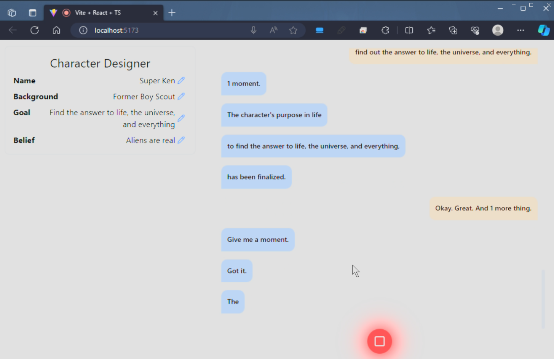Edit the Belief field pencil icon

point(181,140)
